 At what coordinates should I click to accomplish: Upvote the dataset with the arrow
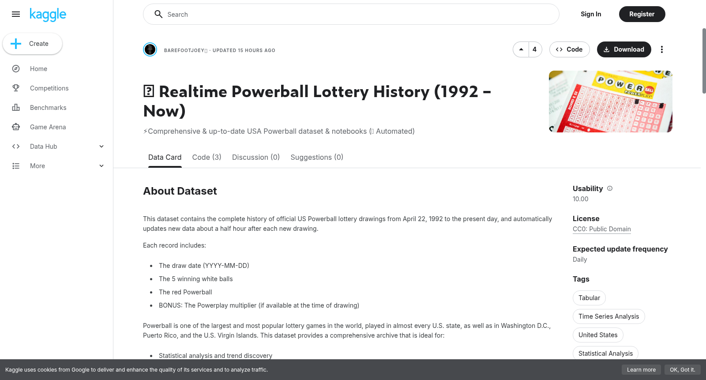click(x=521, y=49)
